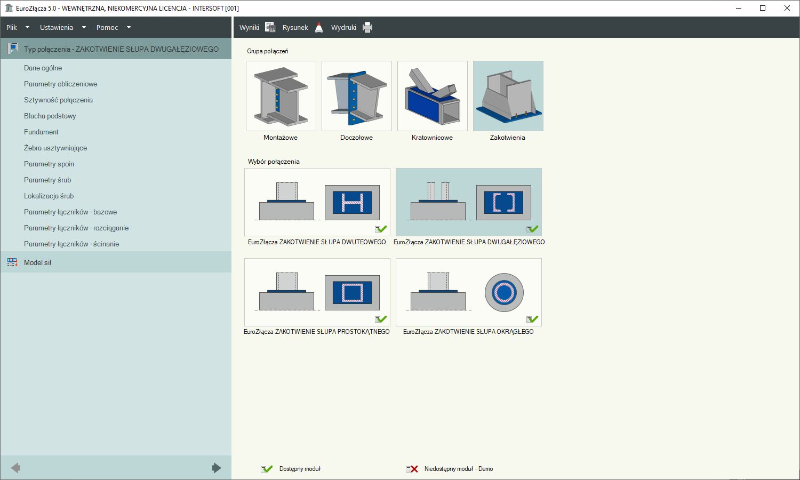The height and width of the screenshot is (480, 800).
Task: Click the Rysunek toolbar label
Action: tap(295, 27)
